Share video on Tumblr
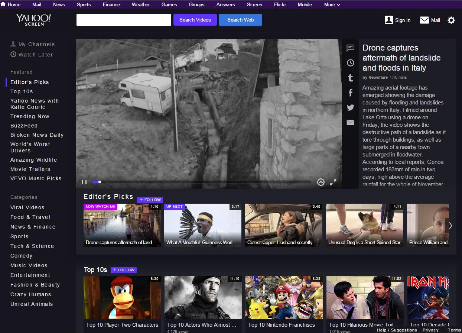Viewport: 462px width, 333px height. pos(350,78)
